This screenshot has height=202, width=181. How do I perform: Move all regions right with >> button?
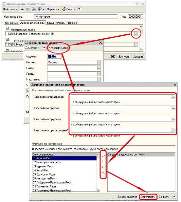pyautogui.click(x=103, y=155)
